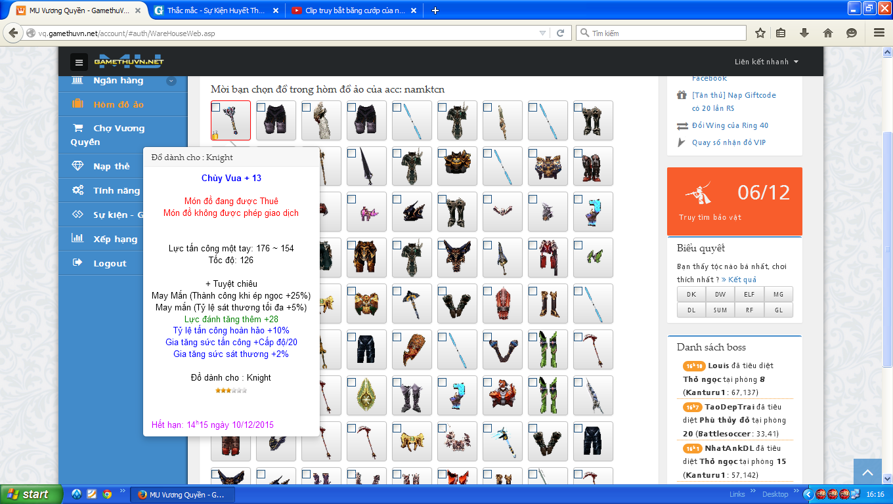The height and width of the screenshot is (504, 893).
Task: Open the Đổi Wing của Ring 40 link
Action: [x=730, y=125]
